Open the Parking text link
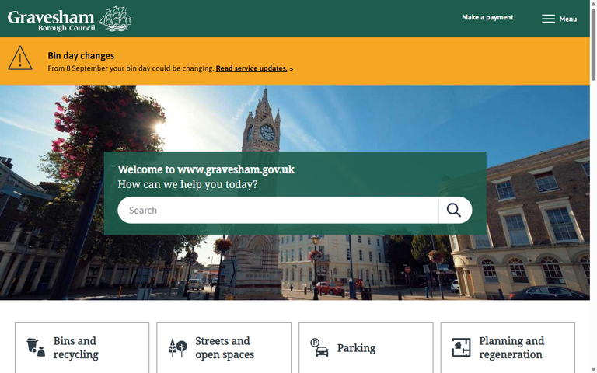The height and width of the screenshot is (373, 597). (356, 348)
